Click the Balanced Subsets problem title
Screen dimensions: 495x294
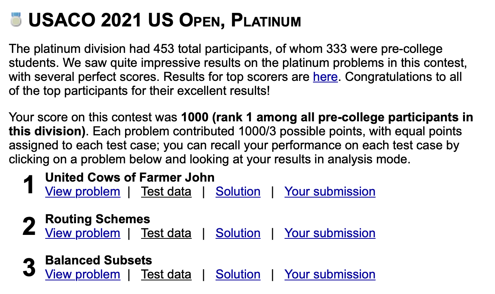point(99,260)
